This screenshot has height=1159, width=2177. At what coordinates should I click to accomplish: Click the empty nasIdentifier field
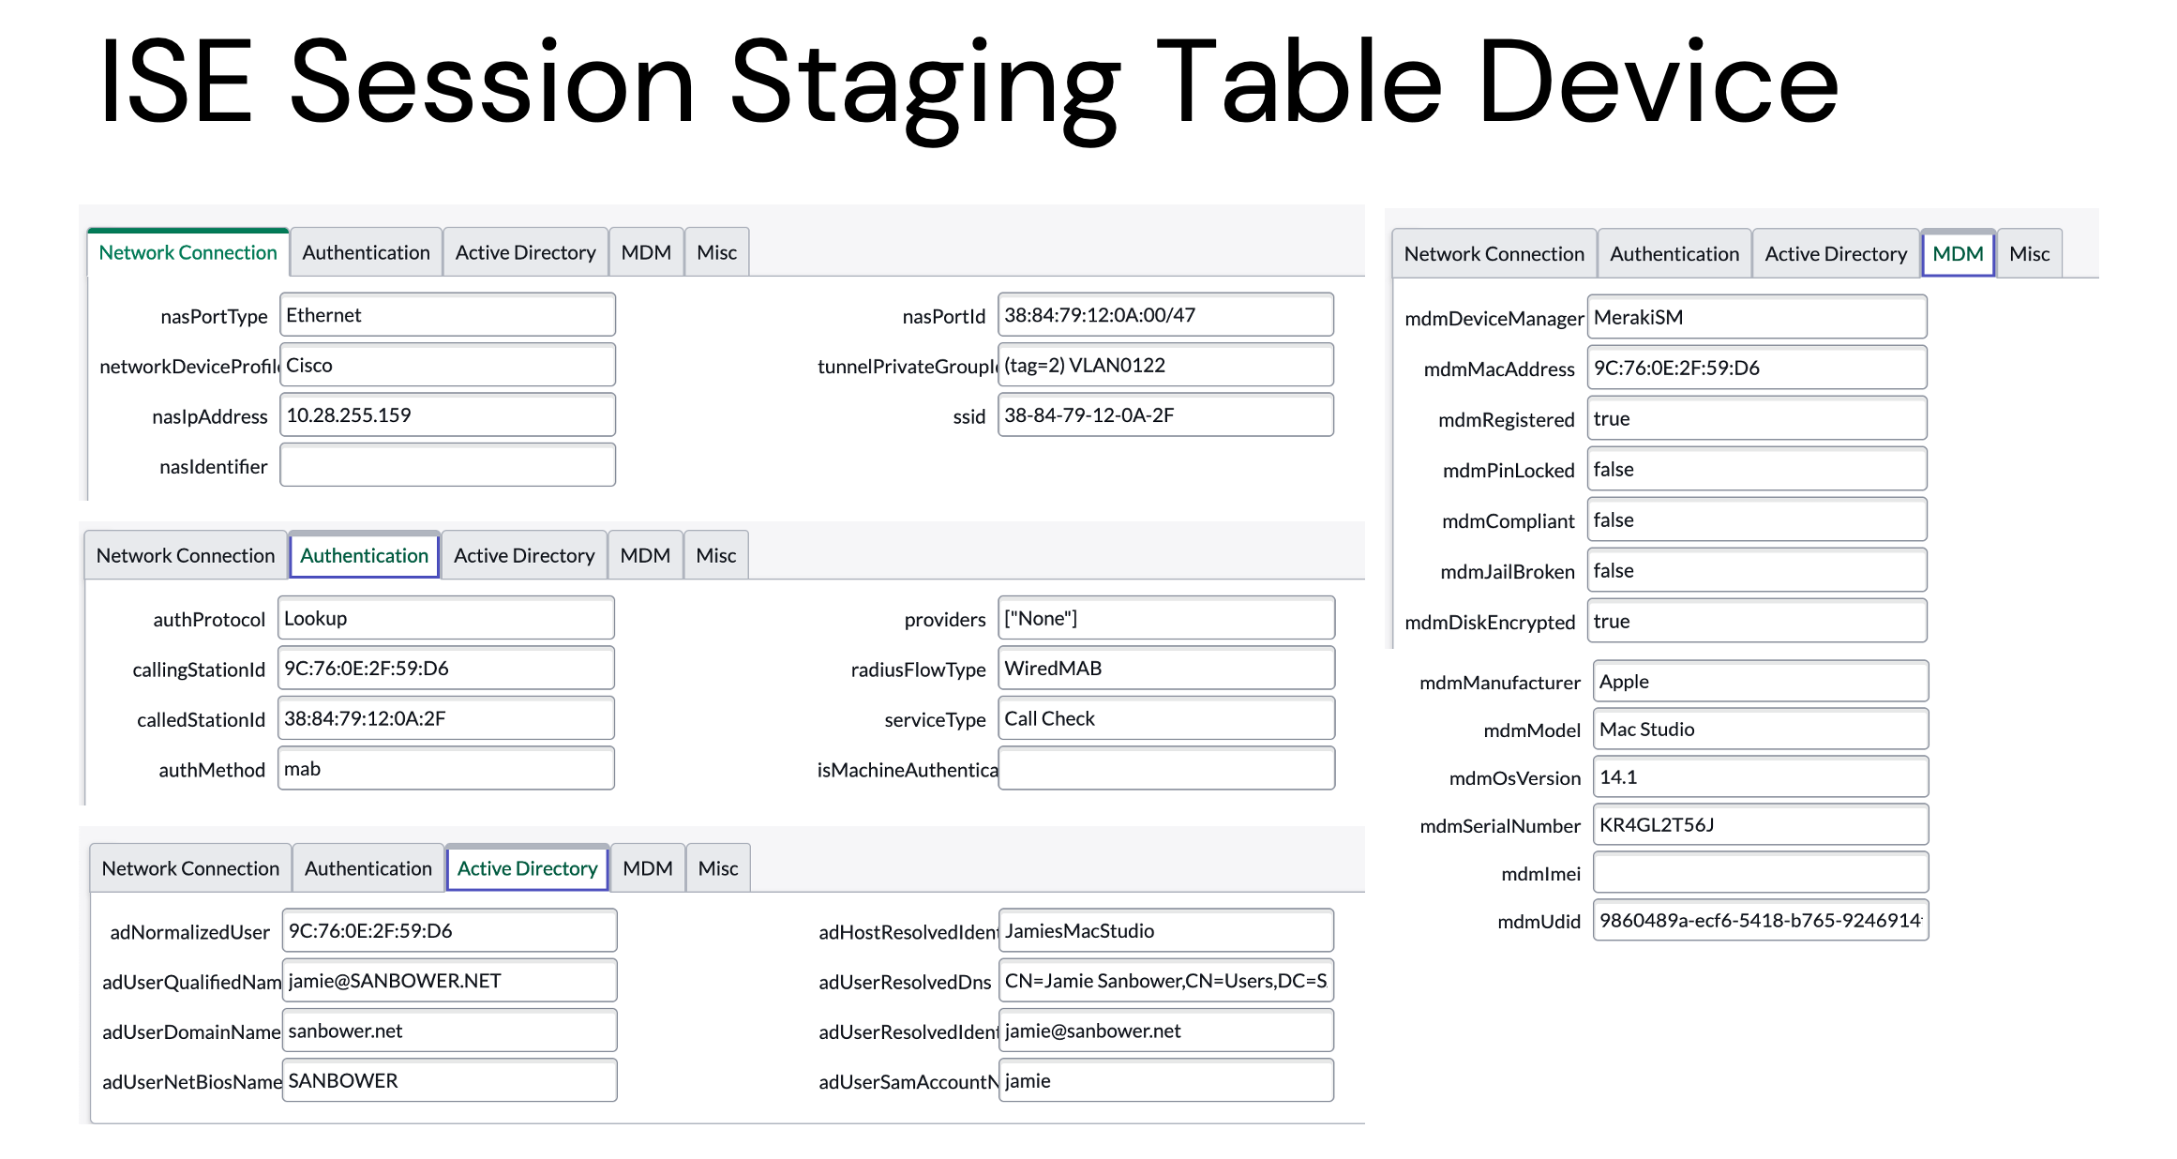[447, 465]
